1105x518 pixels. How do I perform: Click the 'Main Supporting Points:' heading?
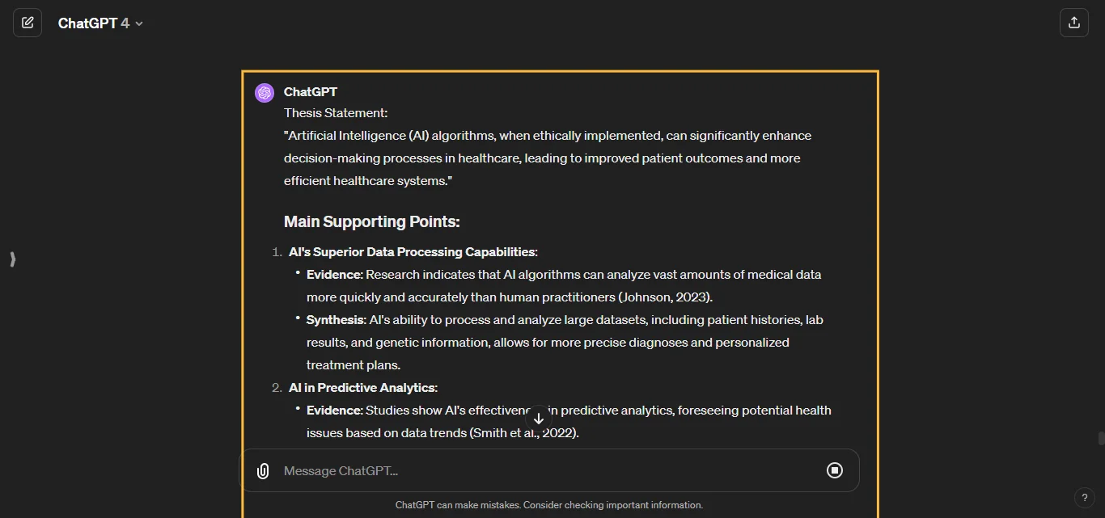pos(371,221)
